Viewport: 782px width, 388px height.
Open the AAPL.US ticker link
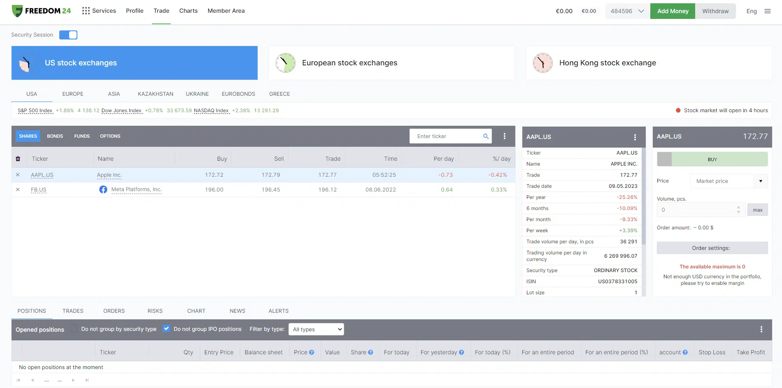42,175
